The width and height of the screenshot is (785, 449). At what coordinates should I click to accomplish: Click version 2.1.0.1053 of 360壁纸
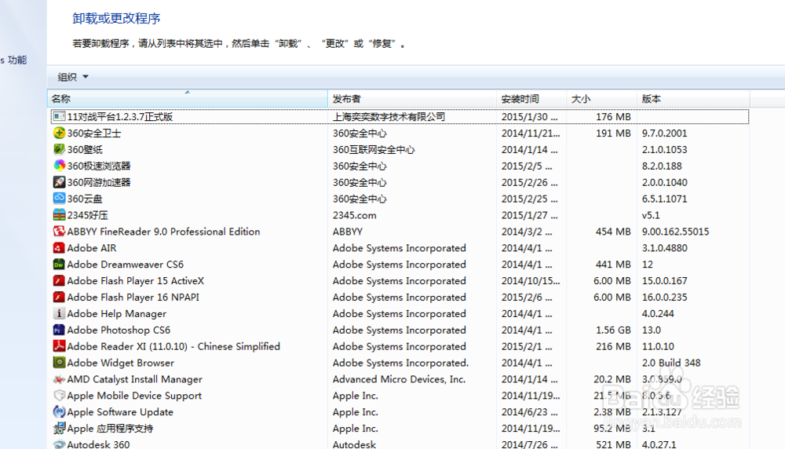pos(664,150)
